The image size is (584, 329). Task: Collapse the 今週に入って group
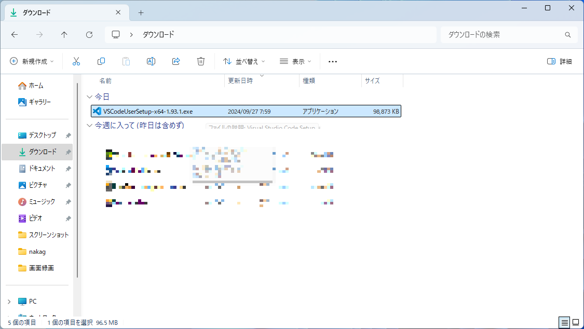click(89, 126)
